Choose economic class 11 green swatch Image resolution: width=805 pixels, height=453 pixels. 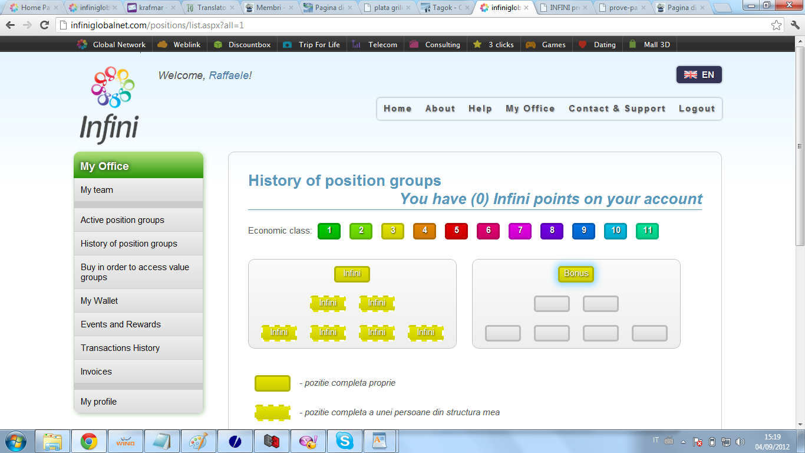tap(647, 231)
